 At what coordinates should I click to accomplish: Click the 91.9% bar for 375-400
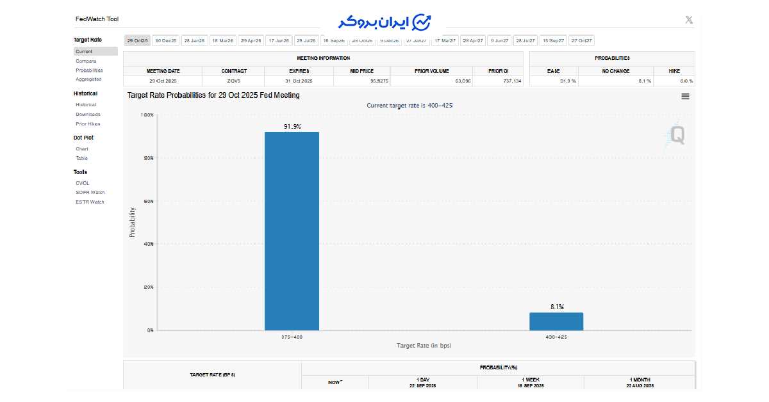(292, 230)
